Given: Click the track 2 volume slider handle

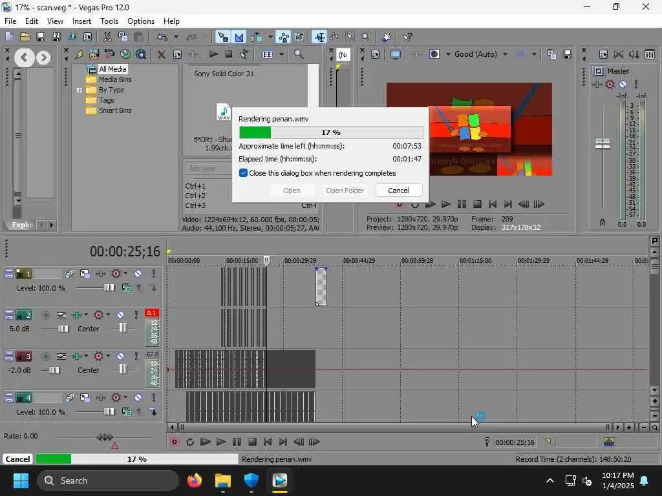Looking at the screenshot, I should [x=63, y=329].
